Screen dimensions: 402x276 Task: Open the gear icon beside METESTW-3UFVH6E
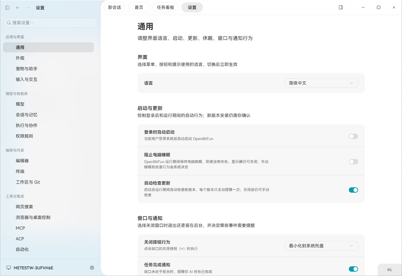click(x=92, y=268)
